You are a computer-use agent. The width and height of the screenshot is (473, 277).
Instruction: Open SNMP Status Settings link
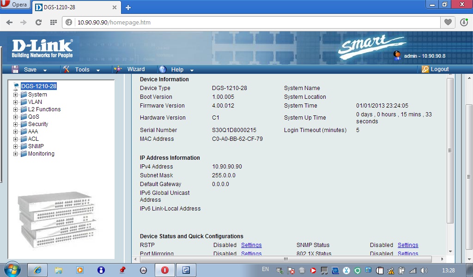pos(408,245)
